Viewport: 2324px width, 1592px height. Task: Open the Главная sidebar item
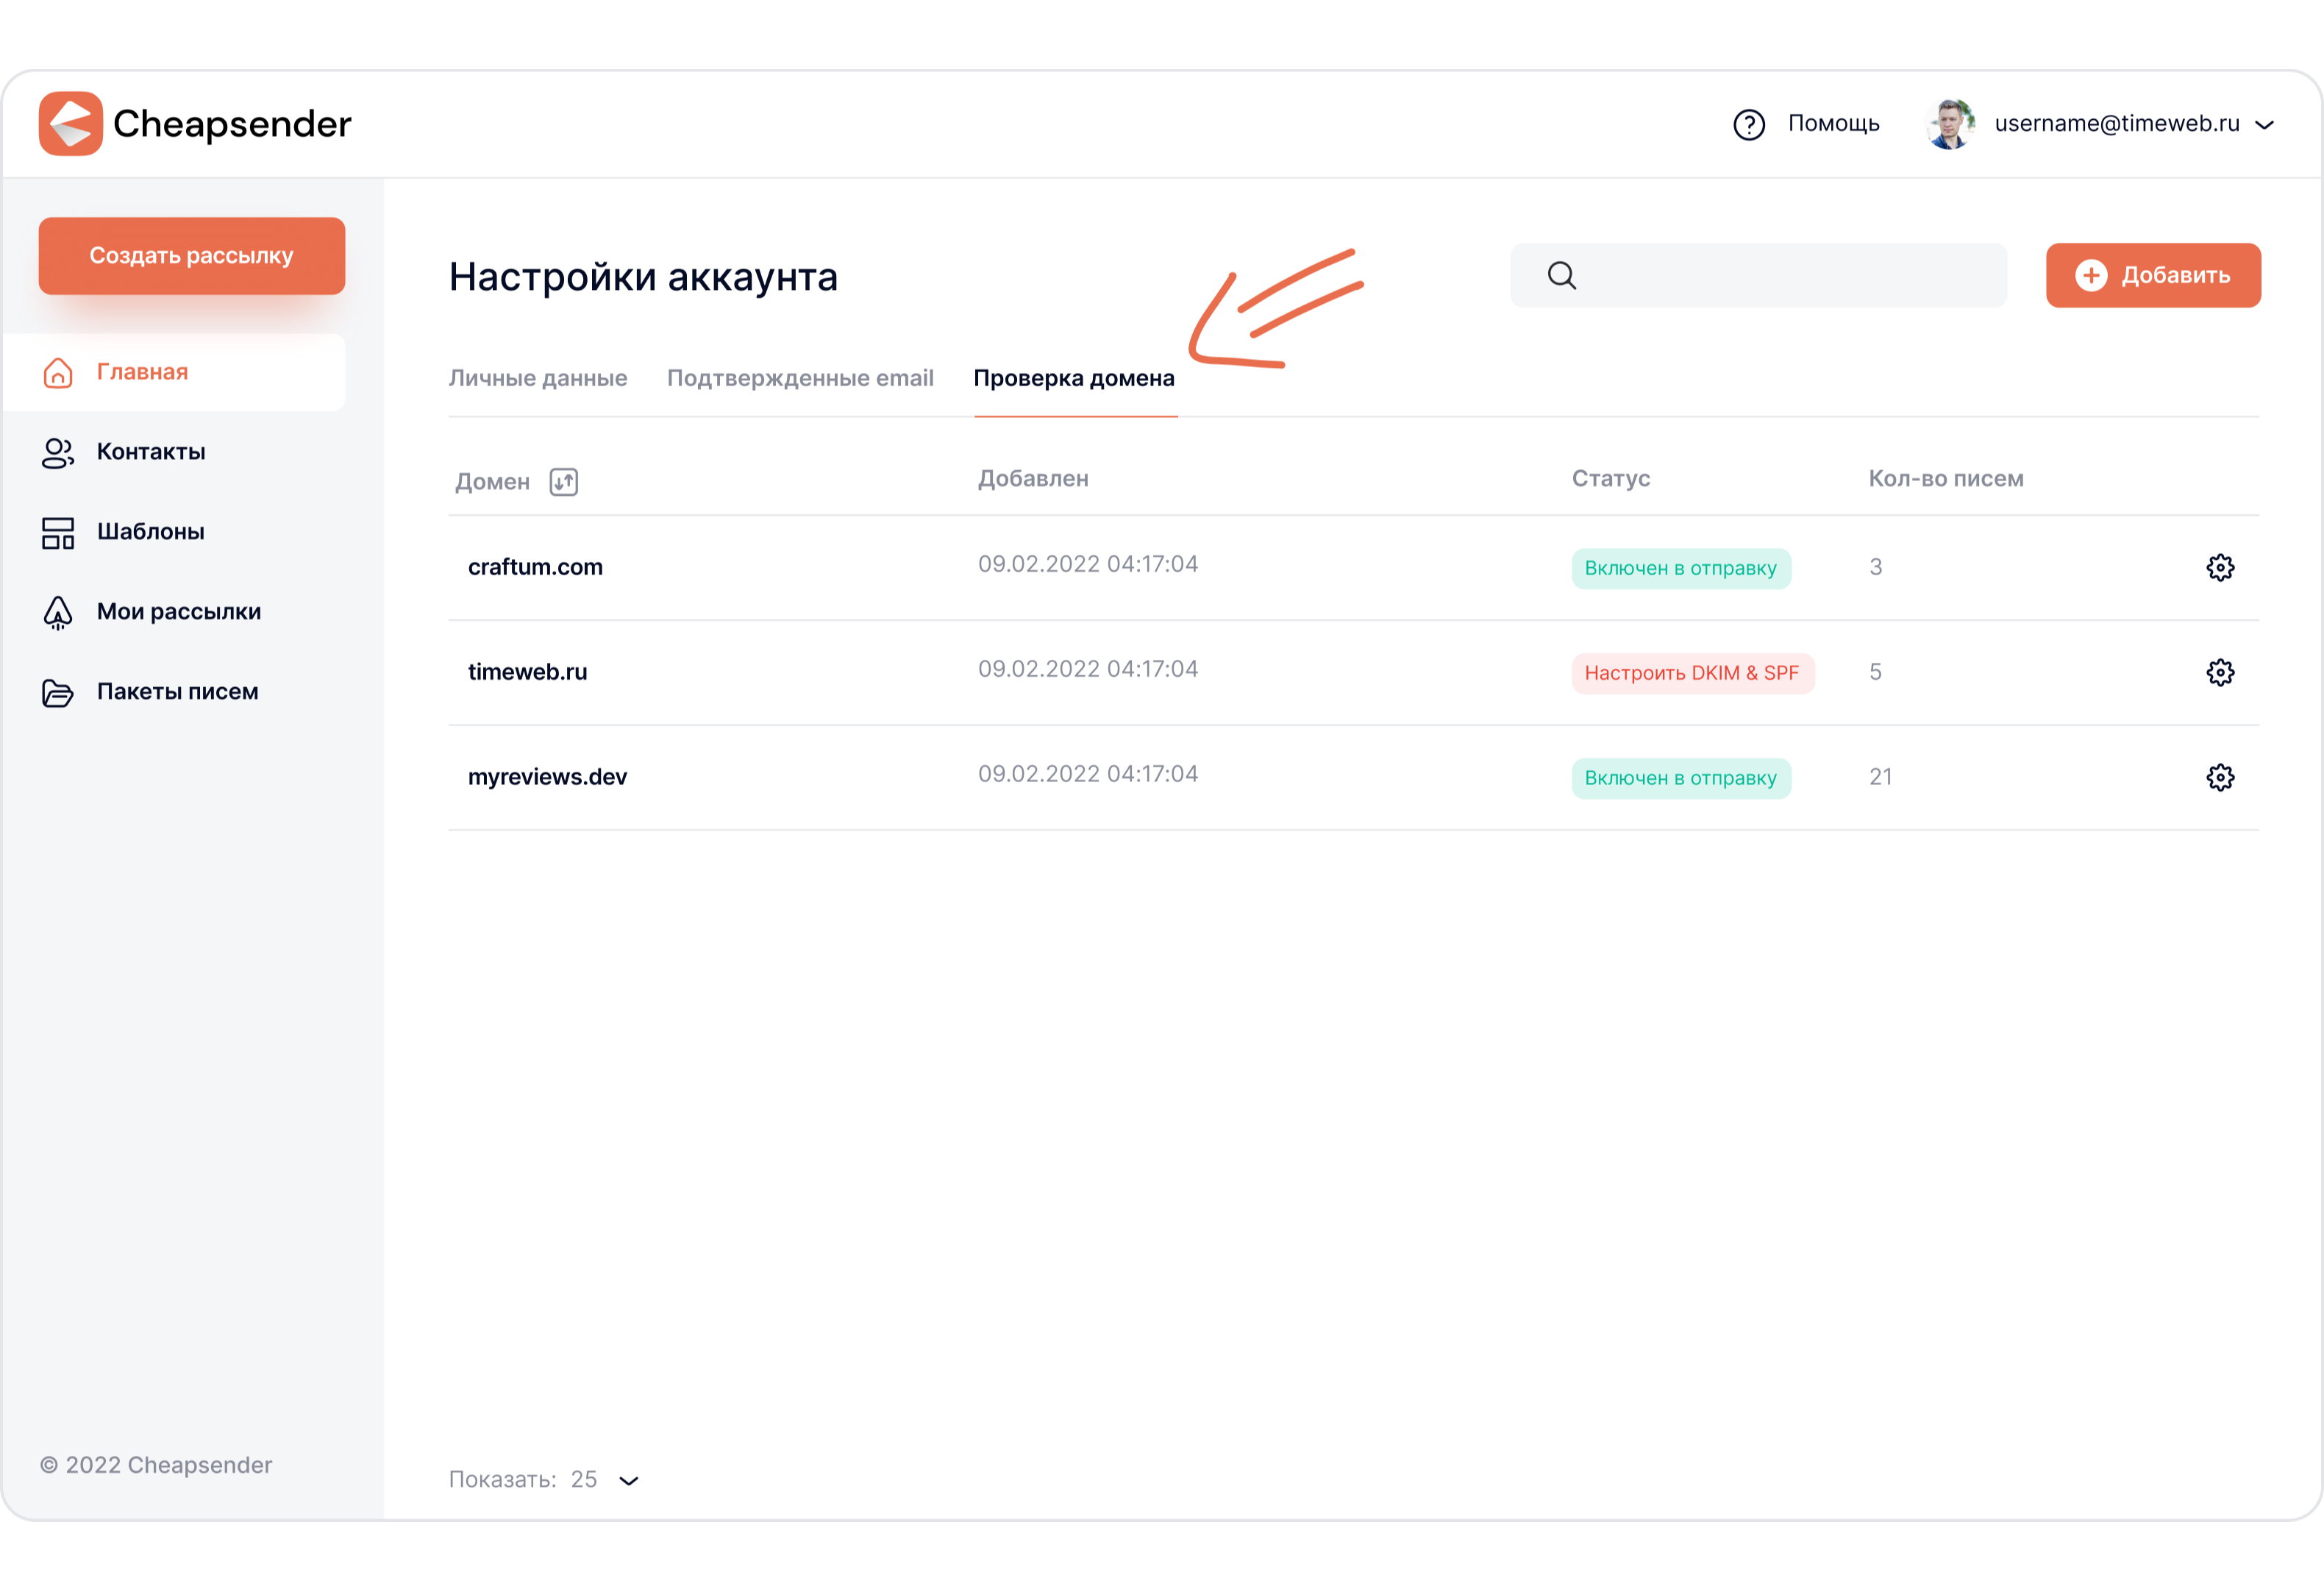click(x=174, y=372)
